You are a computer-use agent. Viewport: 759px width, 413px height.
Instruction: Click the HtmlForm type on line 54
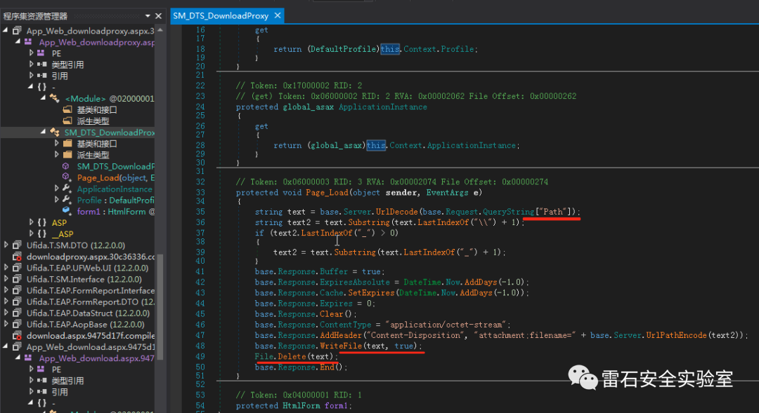click(301, 406)
